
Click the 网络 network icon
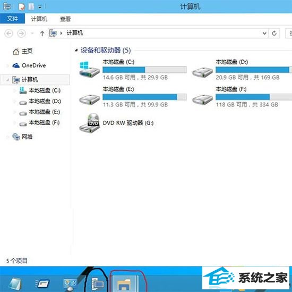click(x=16, y=137)
